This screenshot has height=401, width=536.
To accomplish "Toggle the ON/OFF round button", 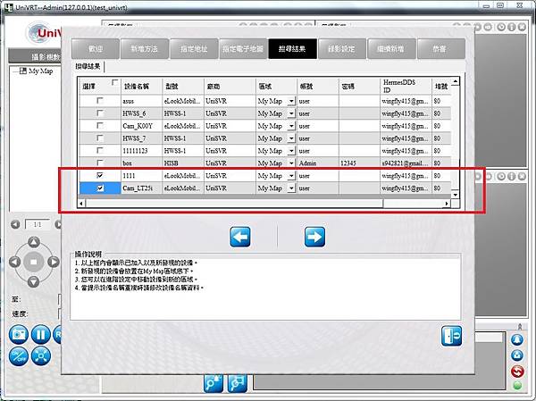I will pyautogui.click(x=19, y=355).
